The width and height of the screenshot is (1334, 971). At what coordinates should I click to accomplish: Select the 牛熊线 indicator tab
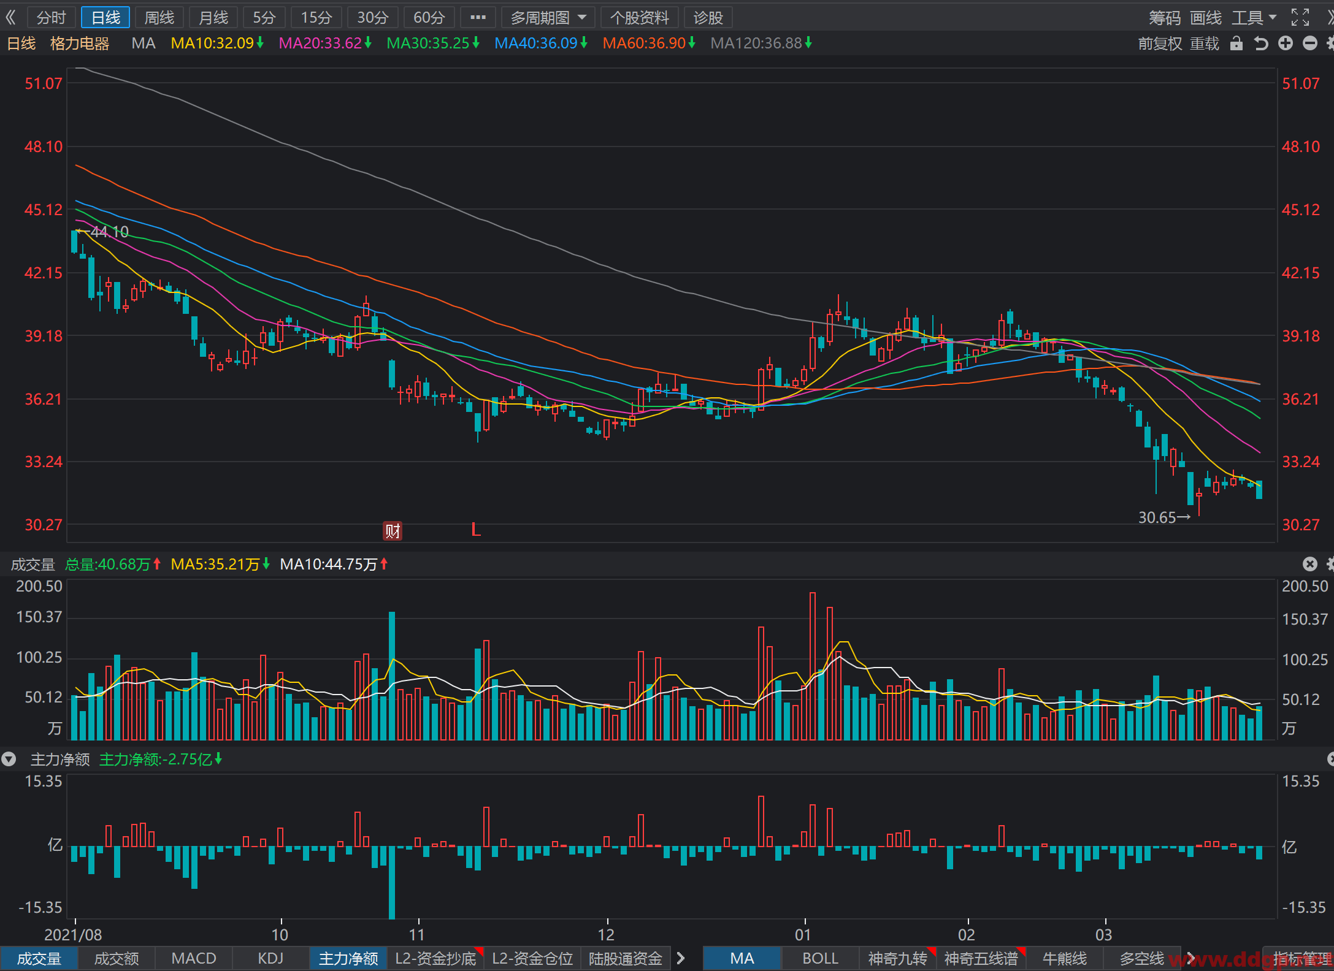1065,958
